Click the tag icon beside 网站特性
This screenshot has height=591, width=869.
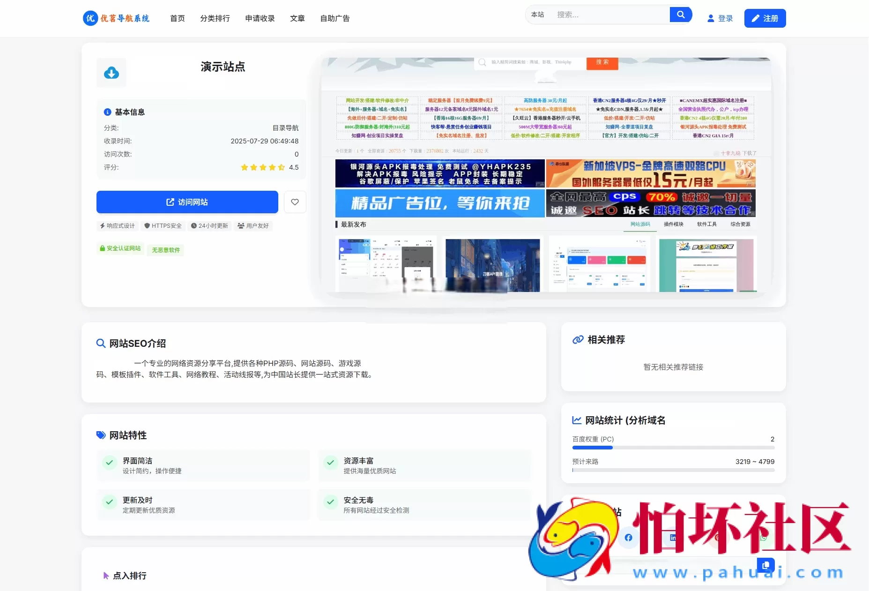tap(101, 435)
